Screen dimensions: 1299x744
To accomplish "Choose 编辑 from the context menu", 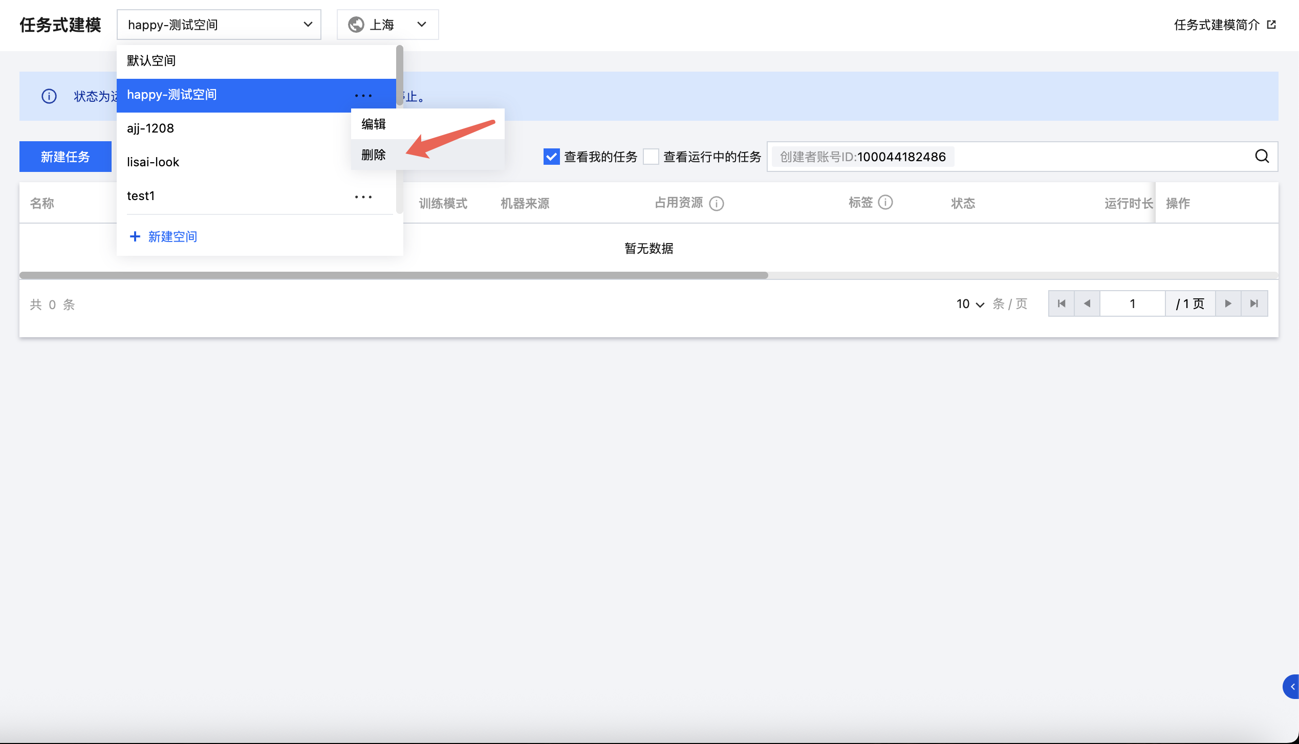I will click(x=374, y=124).
